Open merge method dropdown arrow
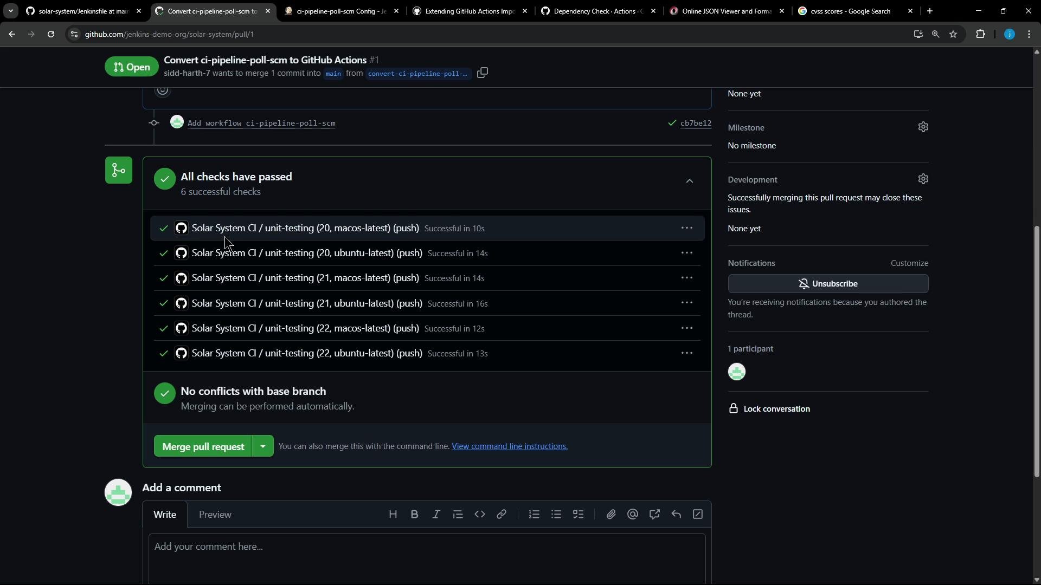1041x585 pixels. [263, 446]
